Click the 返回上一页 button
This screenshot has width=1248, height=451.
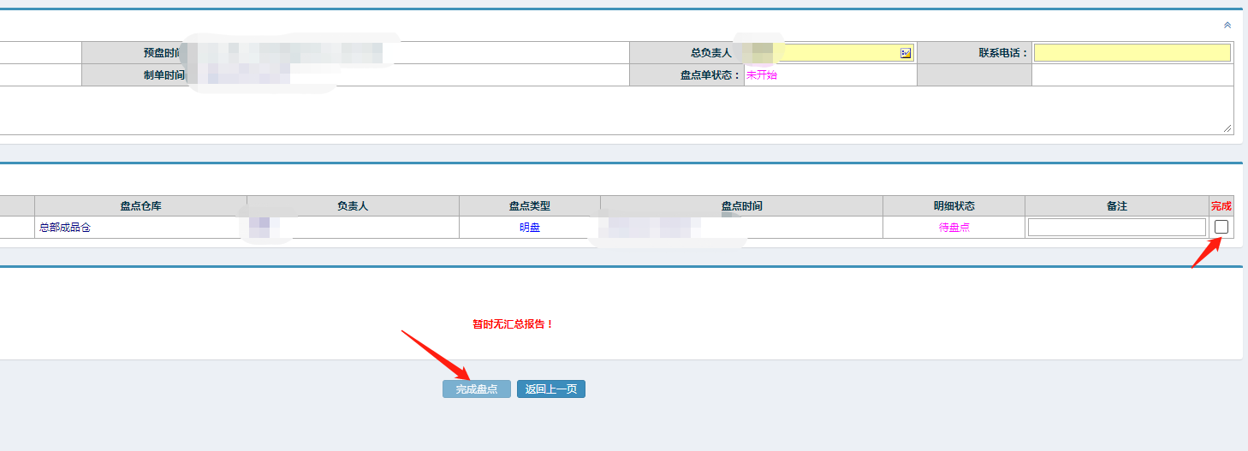coord(550,389)
